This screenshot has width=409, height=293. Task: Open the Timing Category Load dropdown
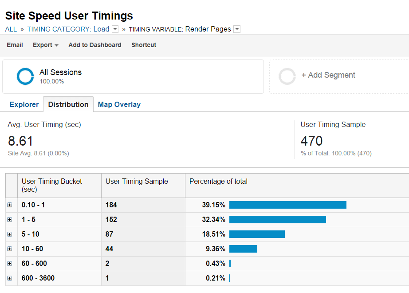115,29
